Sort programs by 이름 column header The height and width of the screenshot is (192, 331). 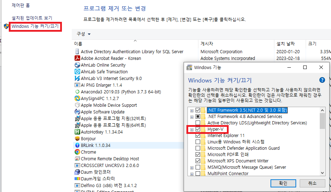pyautogui.click(x=135, y=44)
